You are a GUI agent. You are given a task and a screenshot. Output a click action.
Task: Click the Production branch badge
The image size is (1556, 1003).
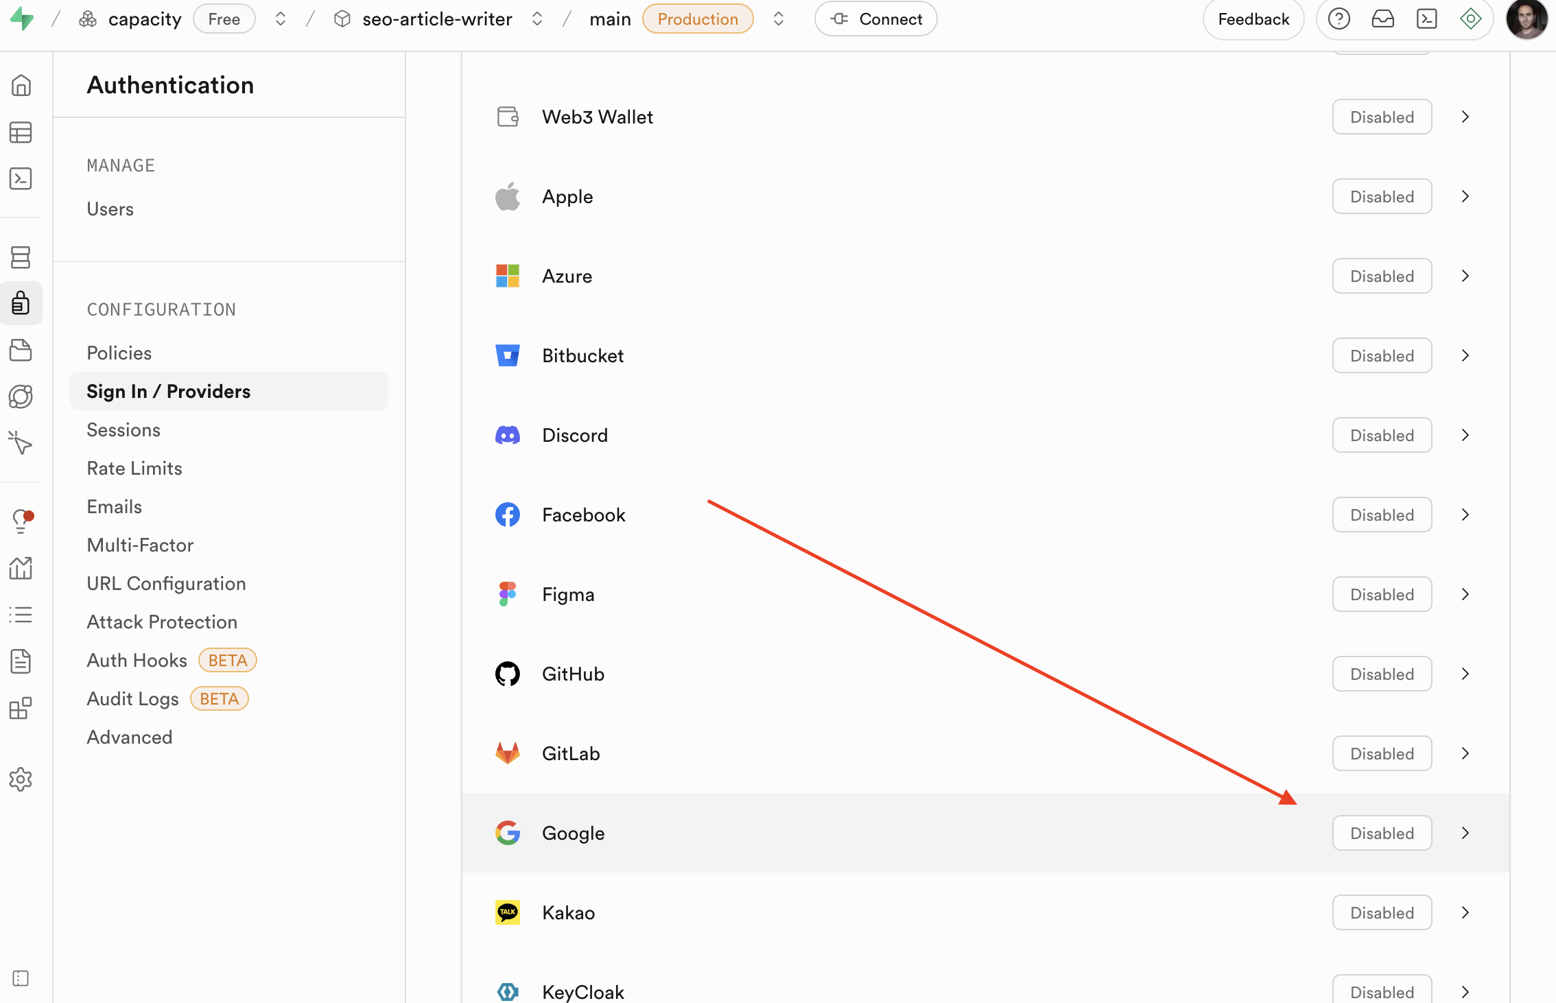pos(698,19)
